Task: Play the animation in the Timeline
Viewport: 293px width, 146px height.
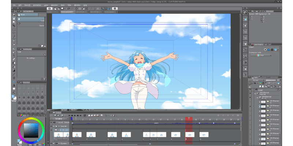Action: [75, 116]
